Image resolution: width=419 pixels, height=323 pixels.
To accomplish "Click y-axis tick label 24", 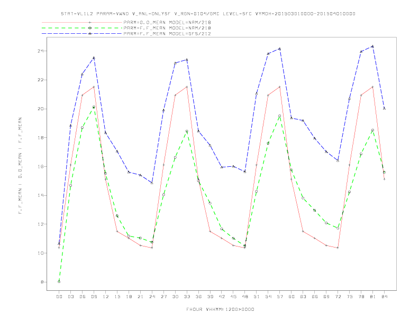I will [40, 51].
